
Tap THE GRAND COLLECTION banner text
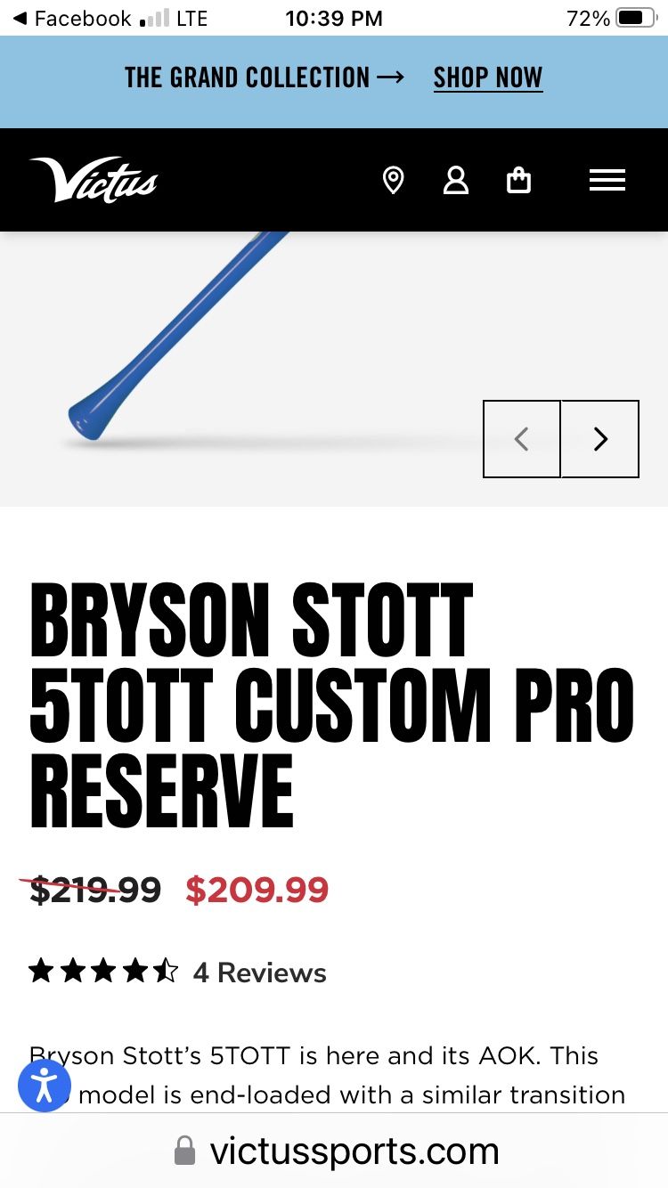pos(247,77)
